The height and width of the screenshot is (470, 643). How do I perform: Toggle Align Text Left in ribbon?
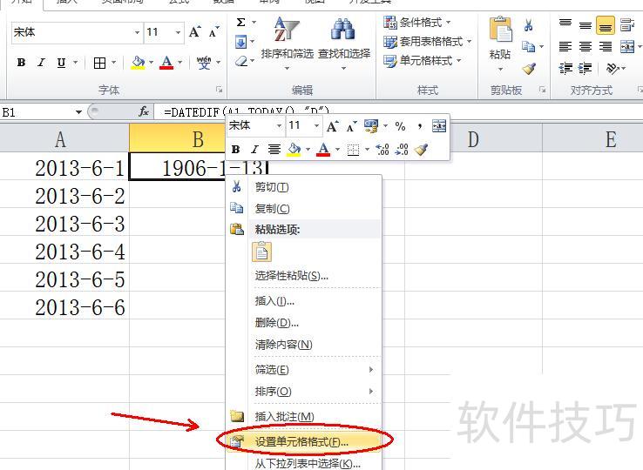pos(565,46)
